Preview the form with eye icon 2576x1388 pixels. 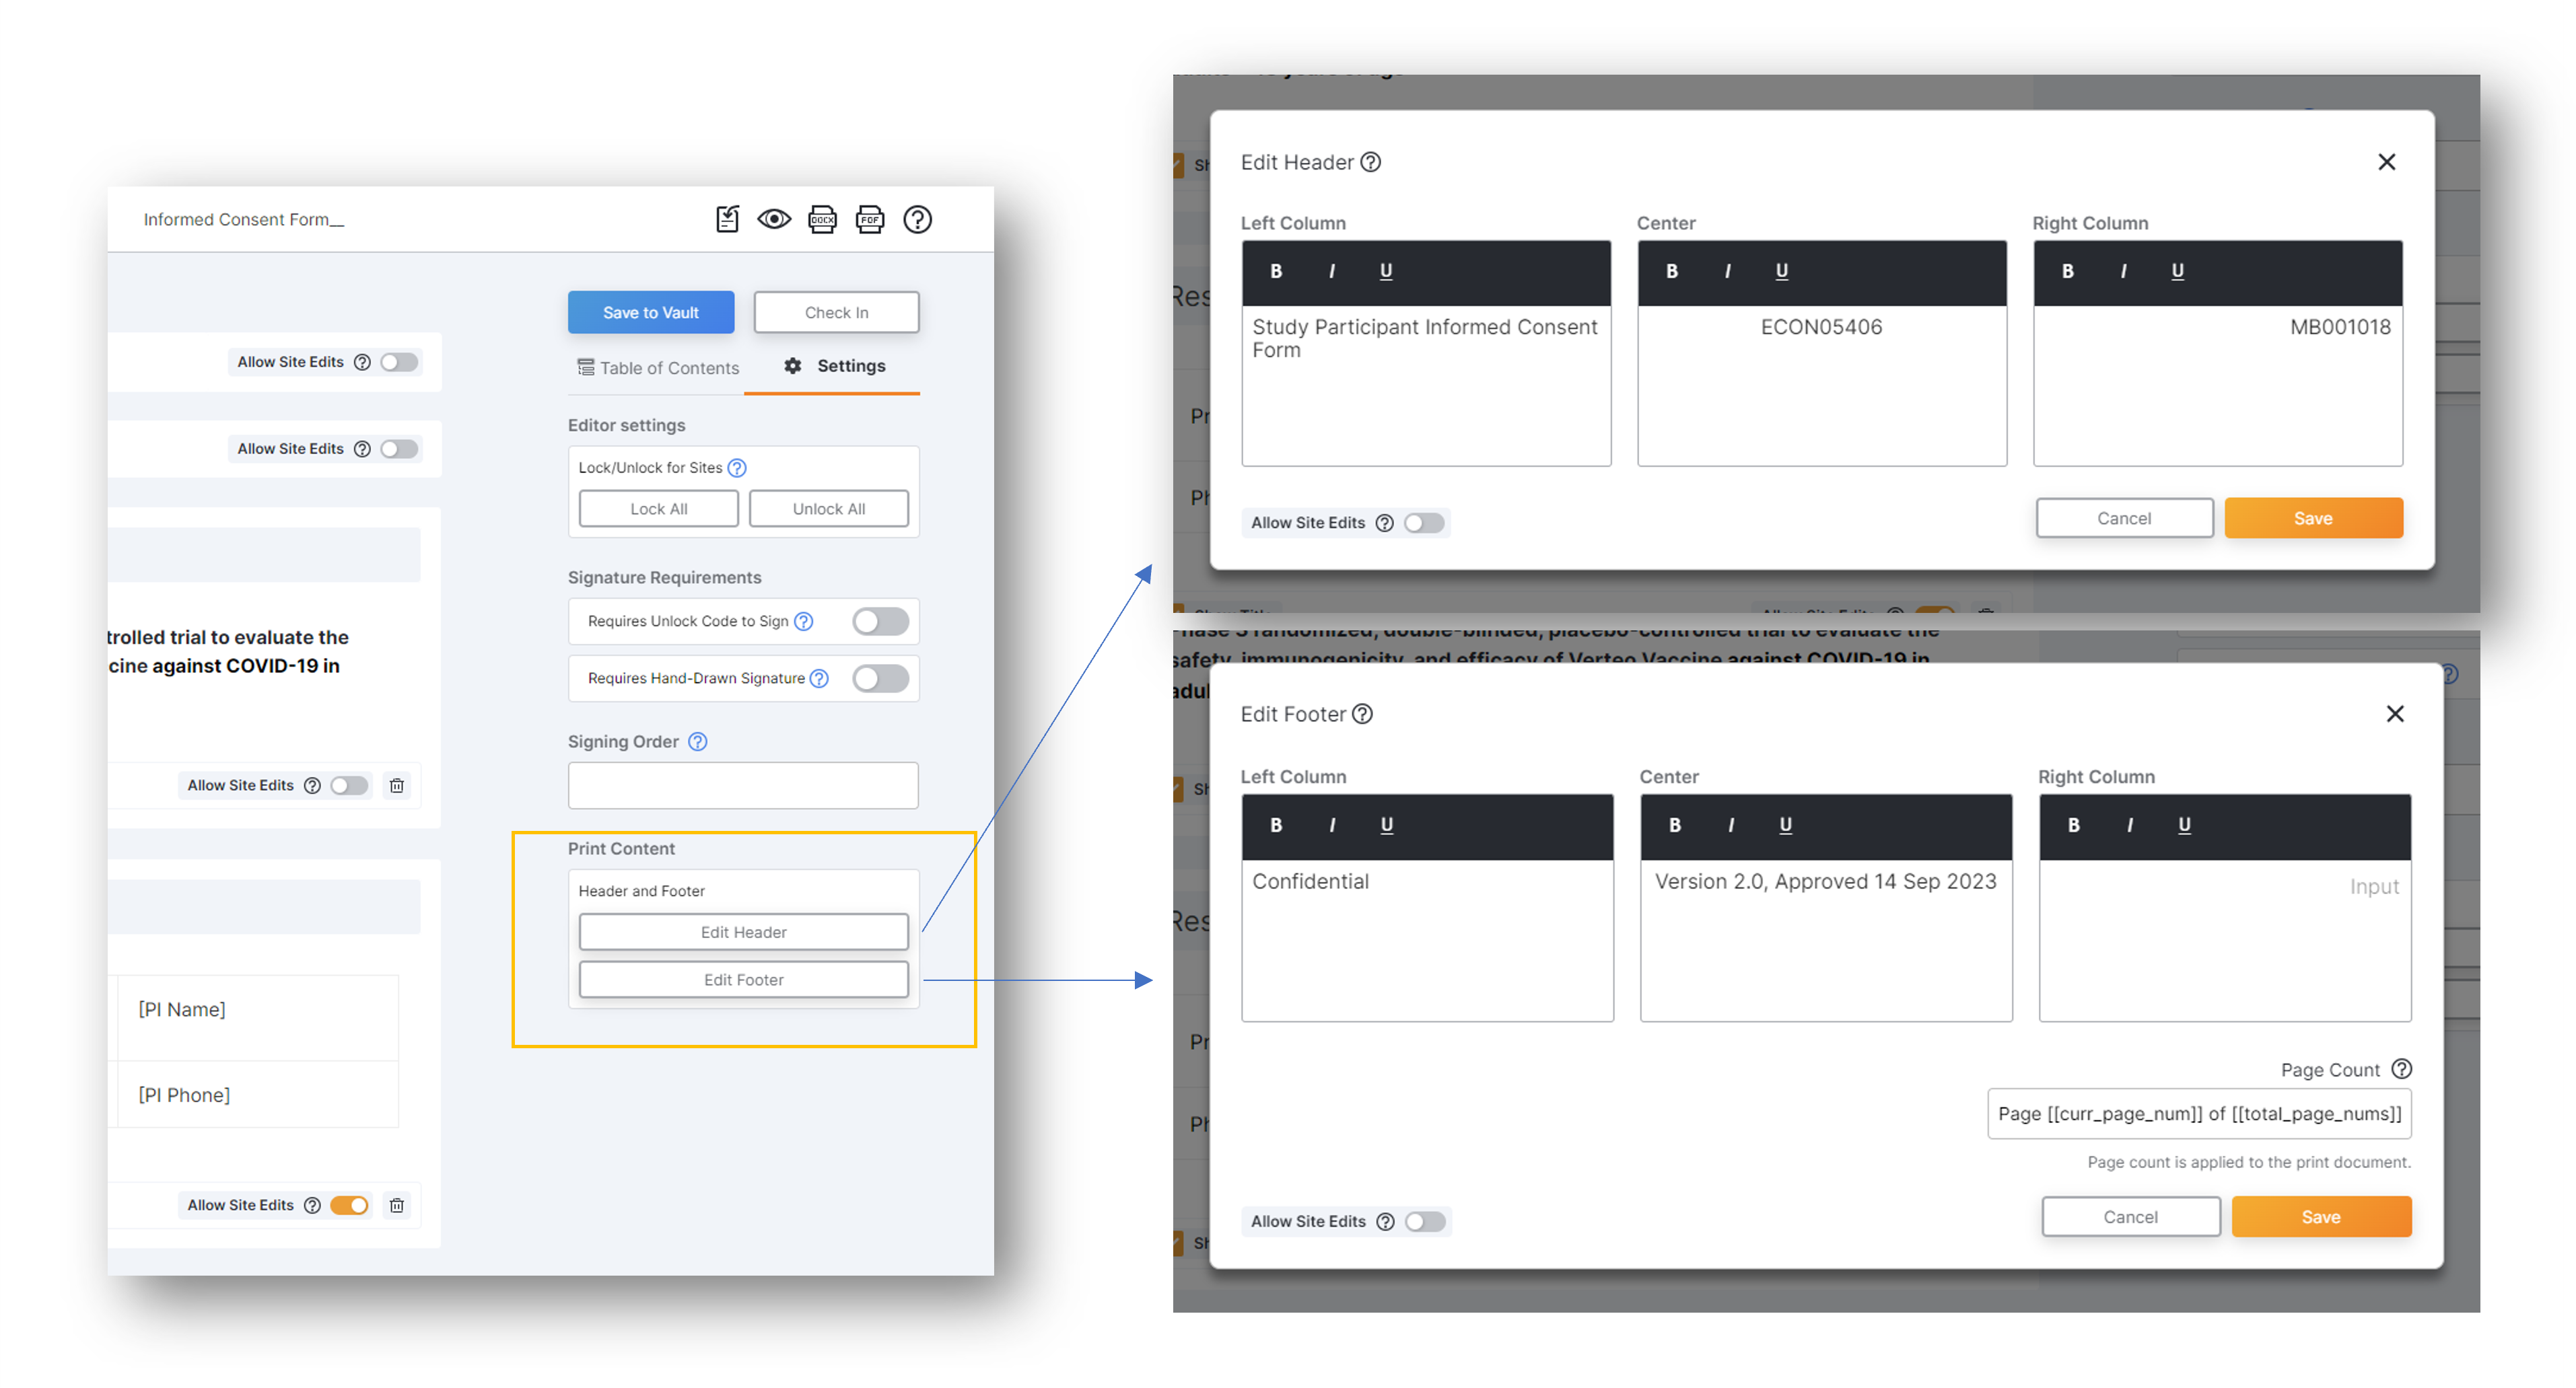(x=774, y=219)
